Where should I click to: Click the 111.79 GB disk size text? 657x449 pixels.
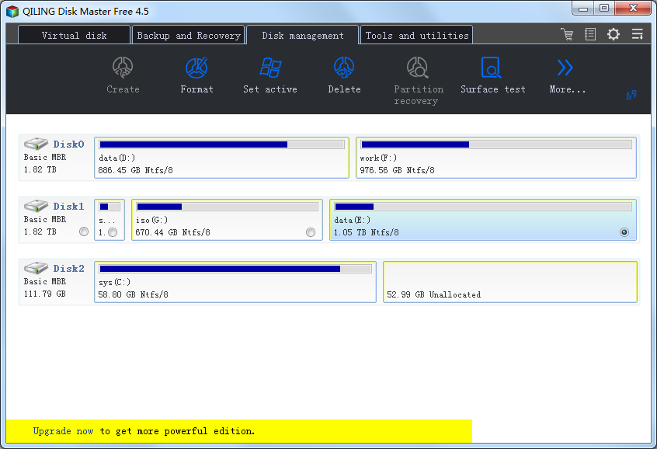[x=45, y=294]
